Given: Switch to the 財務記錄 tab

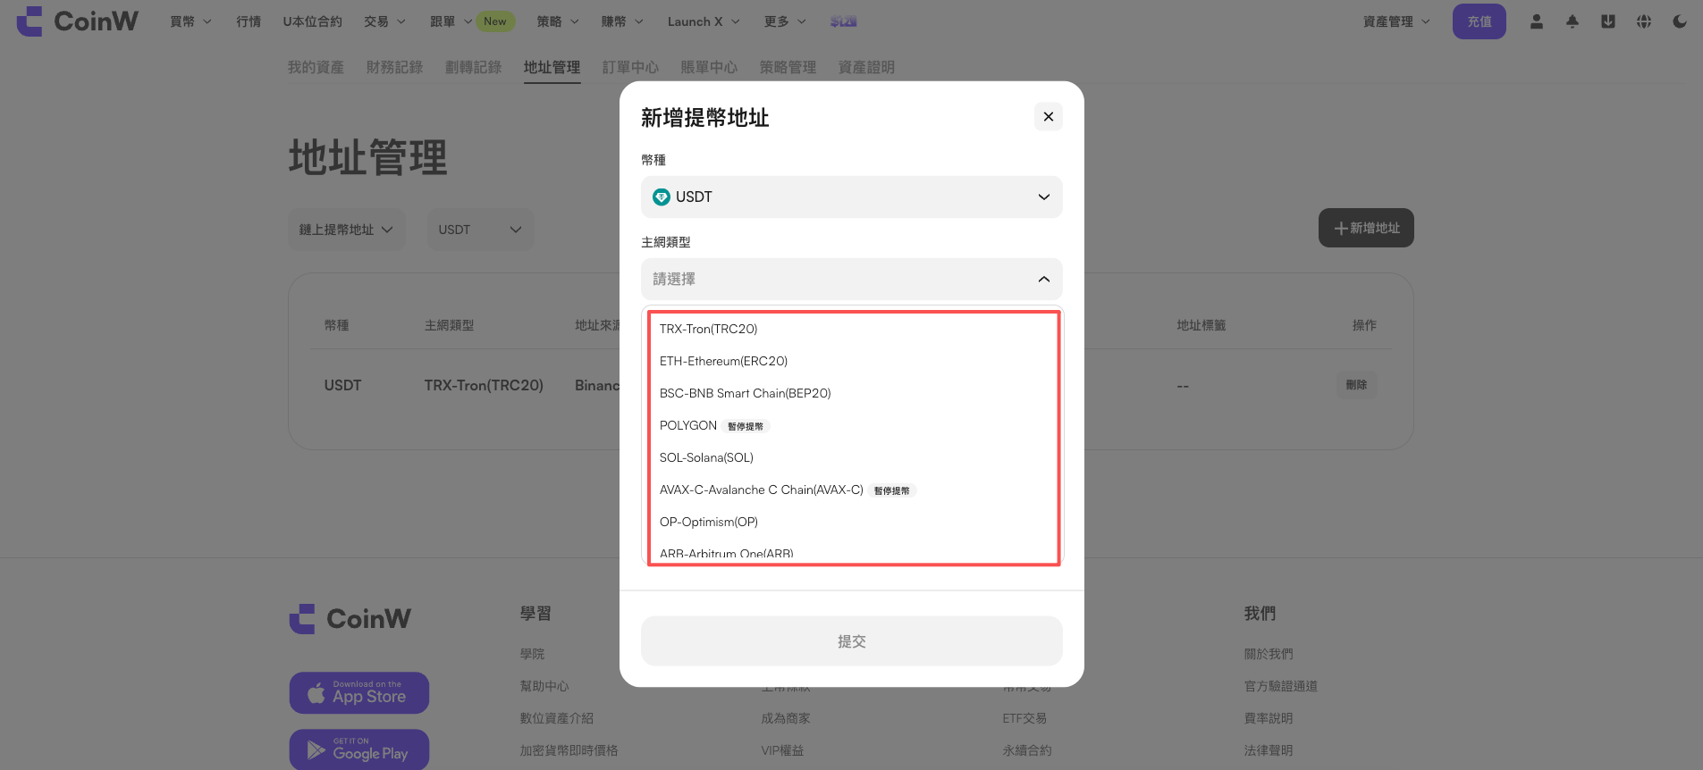Looking at the screenshot, I should 394,67.
